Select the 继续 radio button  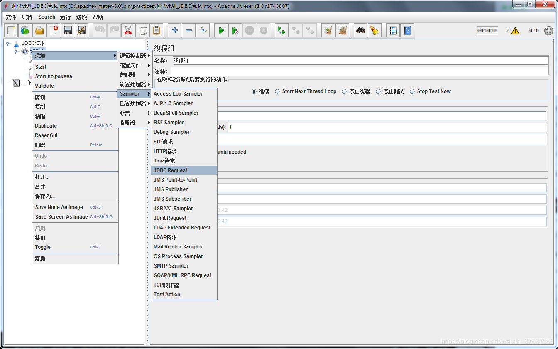[x=254, y=91]
